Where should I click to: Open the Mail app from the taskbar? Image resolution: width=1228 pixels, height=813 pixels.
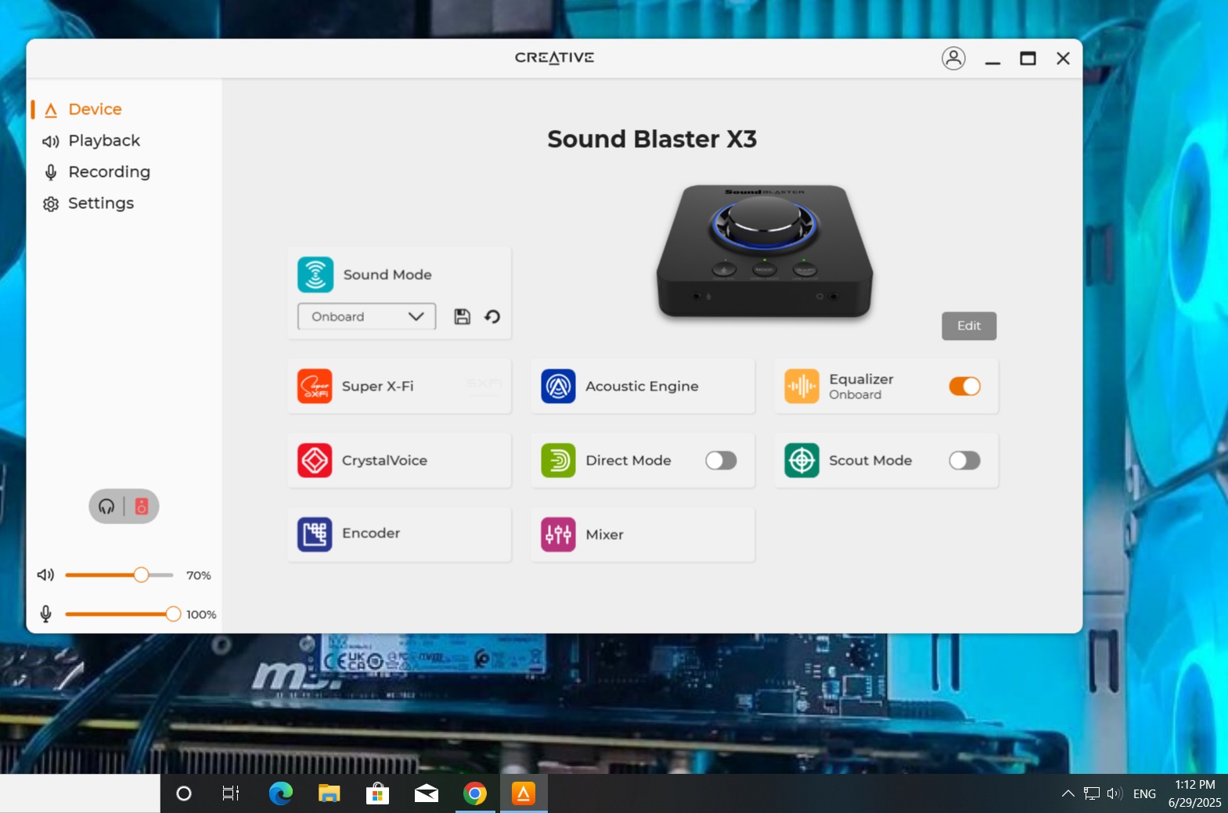427,793
